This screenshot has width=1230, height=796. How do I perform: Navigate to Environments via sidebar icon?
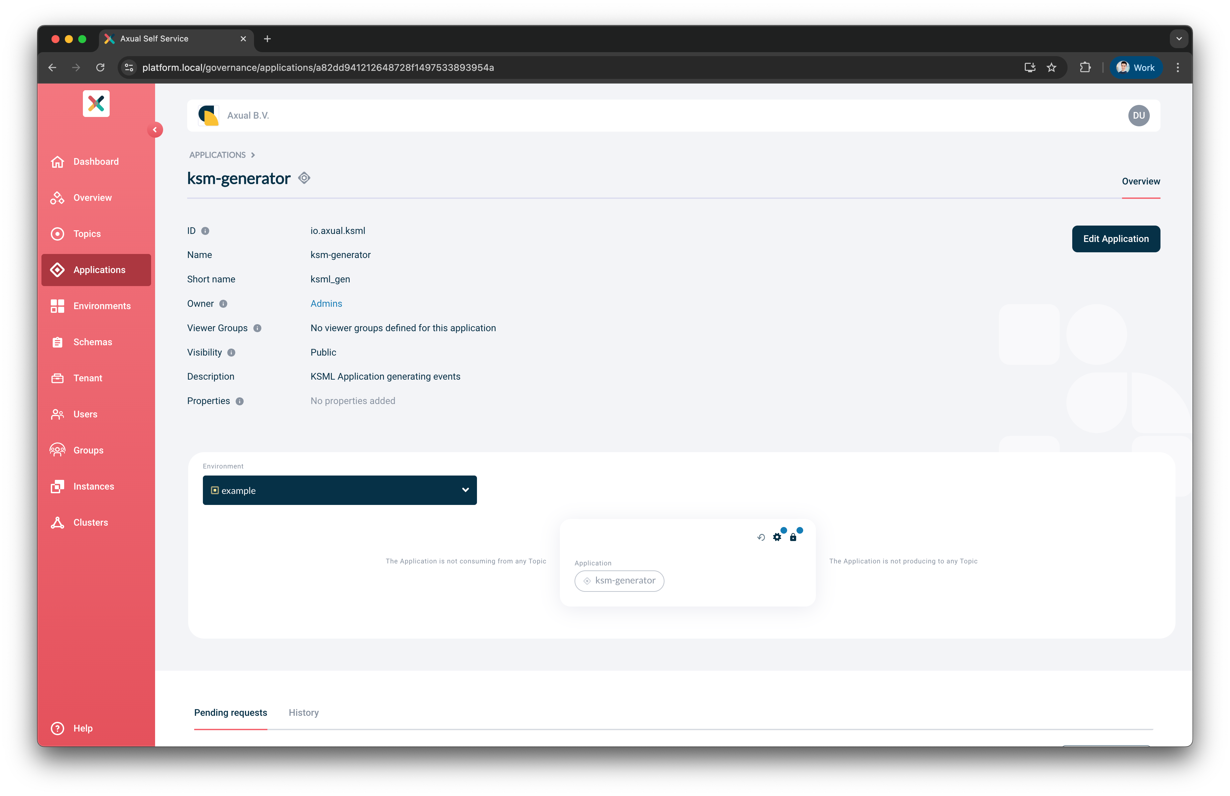57,306
